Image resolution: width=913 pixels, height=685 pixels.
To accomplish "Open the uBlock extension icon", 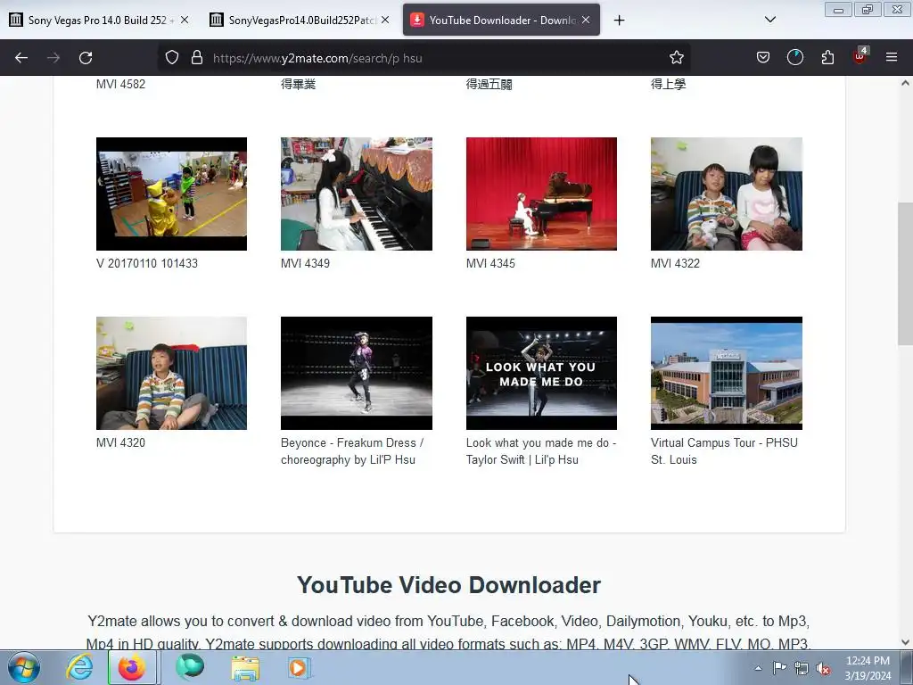I will (x=860, y=56).
